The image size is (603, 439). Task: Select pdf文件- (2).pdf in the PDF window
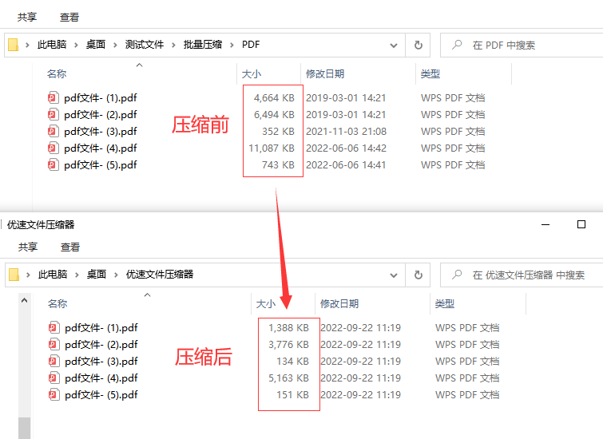click(x=101, y=115)
